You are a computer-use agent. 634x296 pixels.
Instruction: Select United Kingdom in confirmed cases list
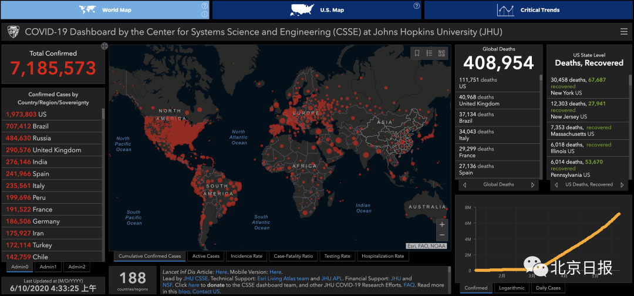click(x=51, y=150)
